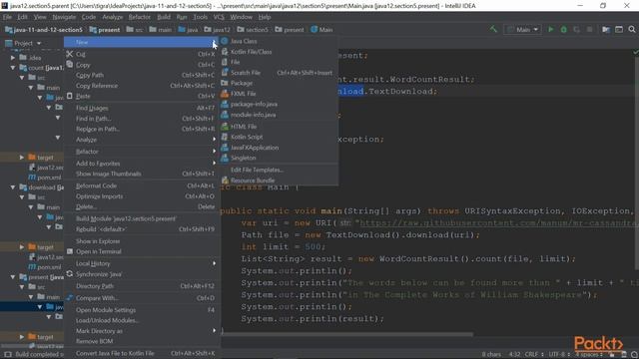Choose Find in Path
Screen dimensions: 639x359
click(x=142, y=119)
